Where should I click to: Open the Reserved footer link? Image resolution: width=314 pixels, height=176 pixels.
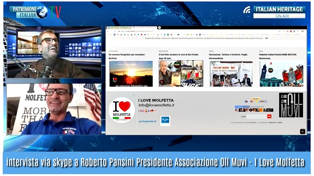[x=272, y=122]
